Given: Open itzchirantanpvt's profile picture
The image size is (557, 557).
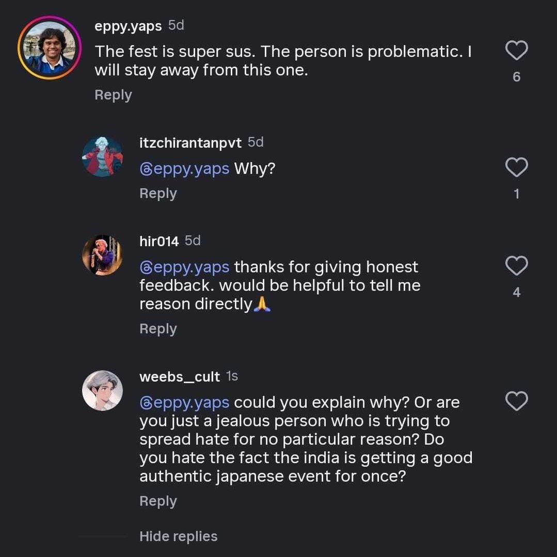Looking at the screenshot, I should tap(103, 156).
